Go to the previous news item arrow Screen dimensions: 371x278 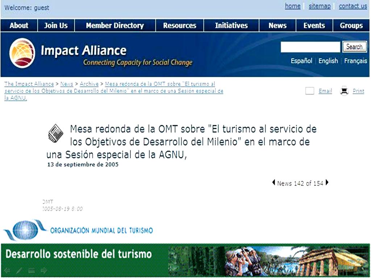click(x=274, y=183)
